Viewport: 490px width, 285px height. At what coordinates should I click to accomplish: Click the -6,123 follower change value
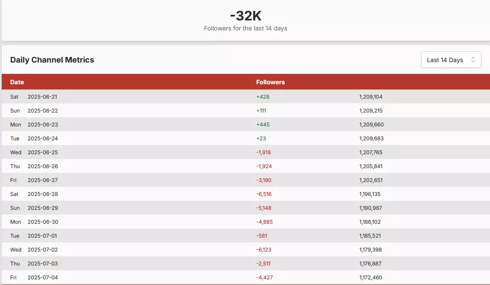coord(264,250)
